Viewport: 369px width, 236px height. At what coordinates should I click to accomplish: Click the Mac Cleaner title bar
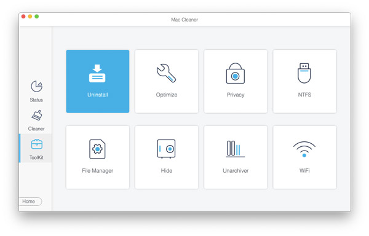point(184,20)
